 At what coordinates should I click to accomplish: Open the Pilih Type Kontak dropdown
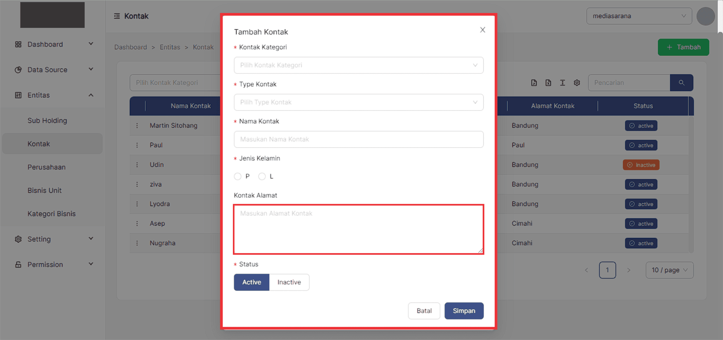[x=359, y=102]
